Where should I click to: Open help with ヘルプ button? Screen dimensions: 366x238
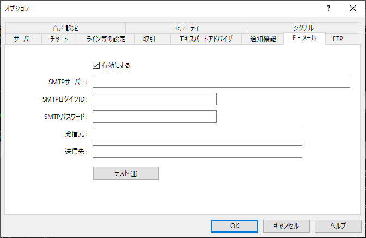(x=338, y=225)
